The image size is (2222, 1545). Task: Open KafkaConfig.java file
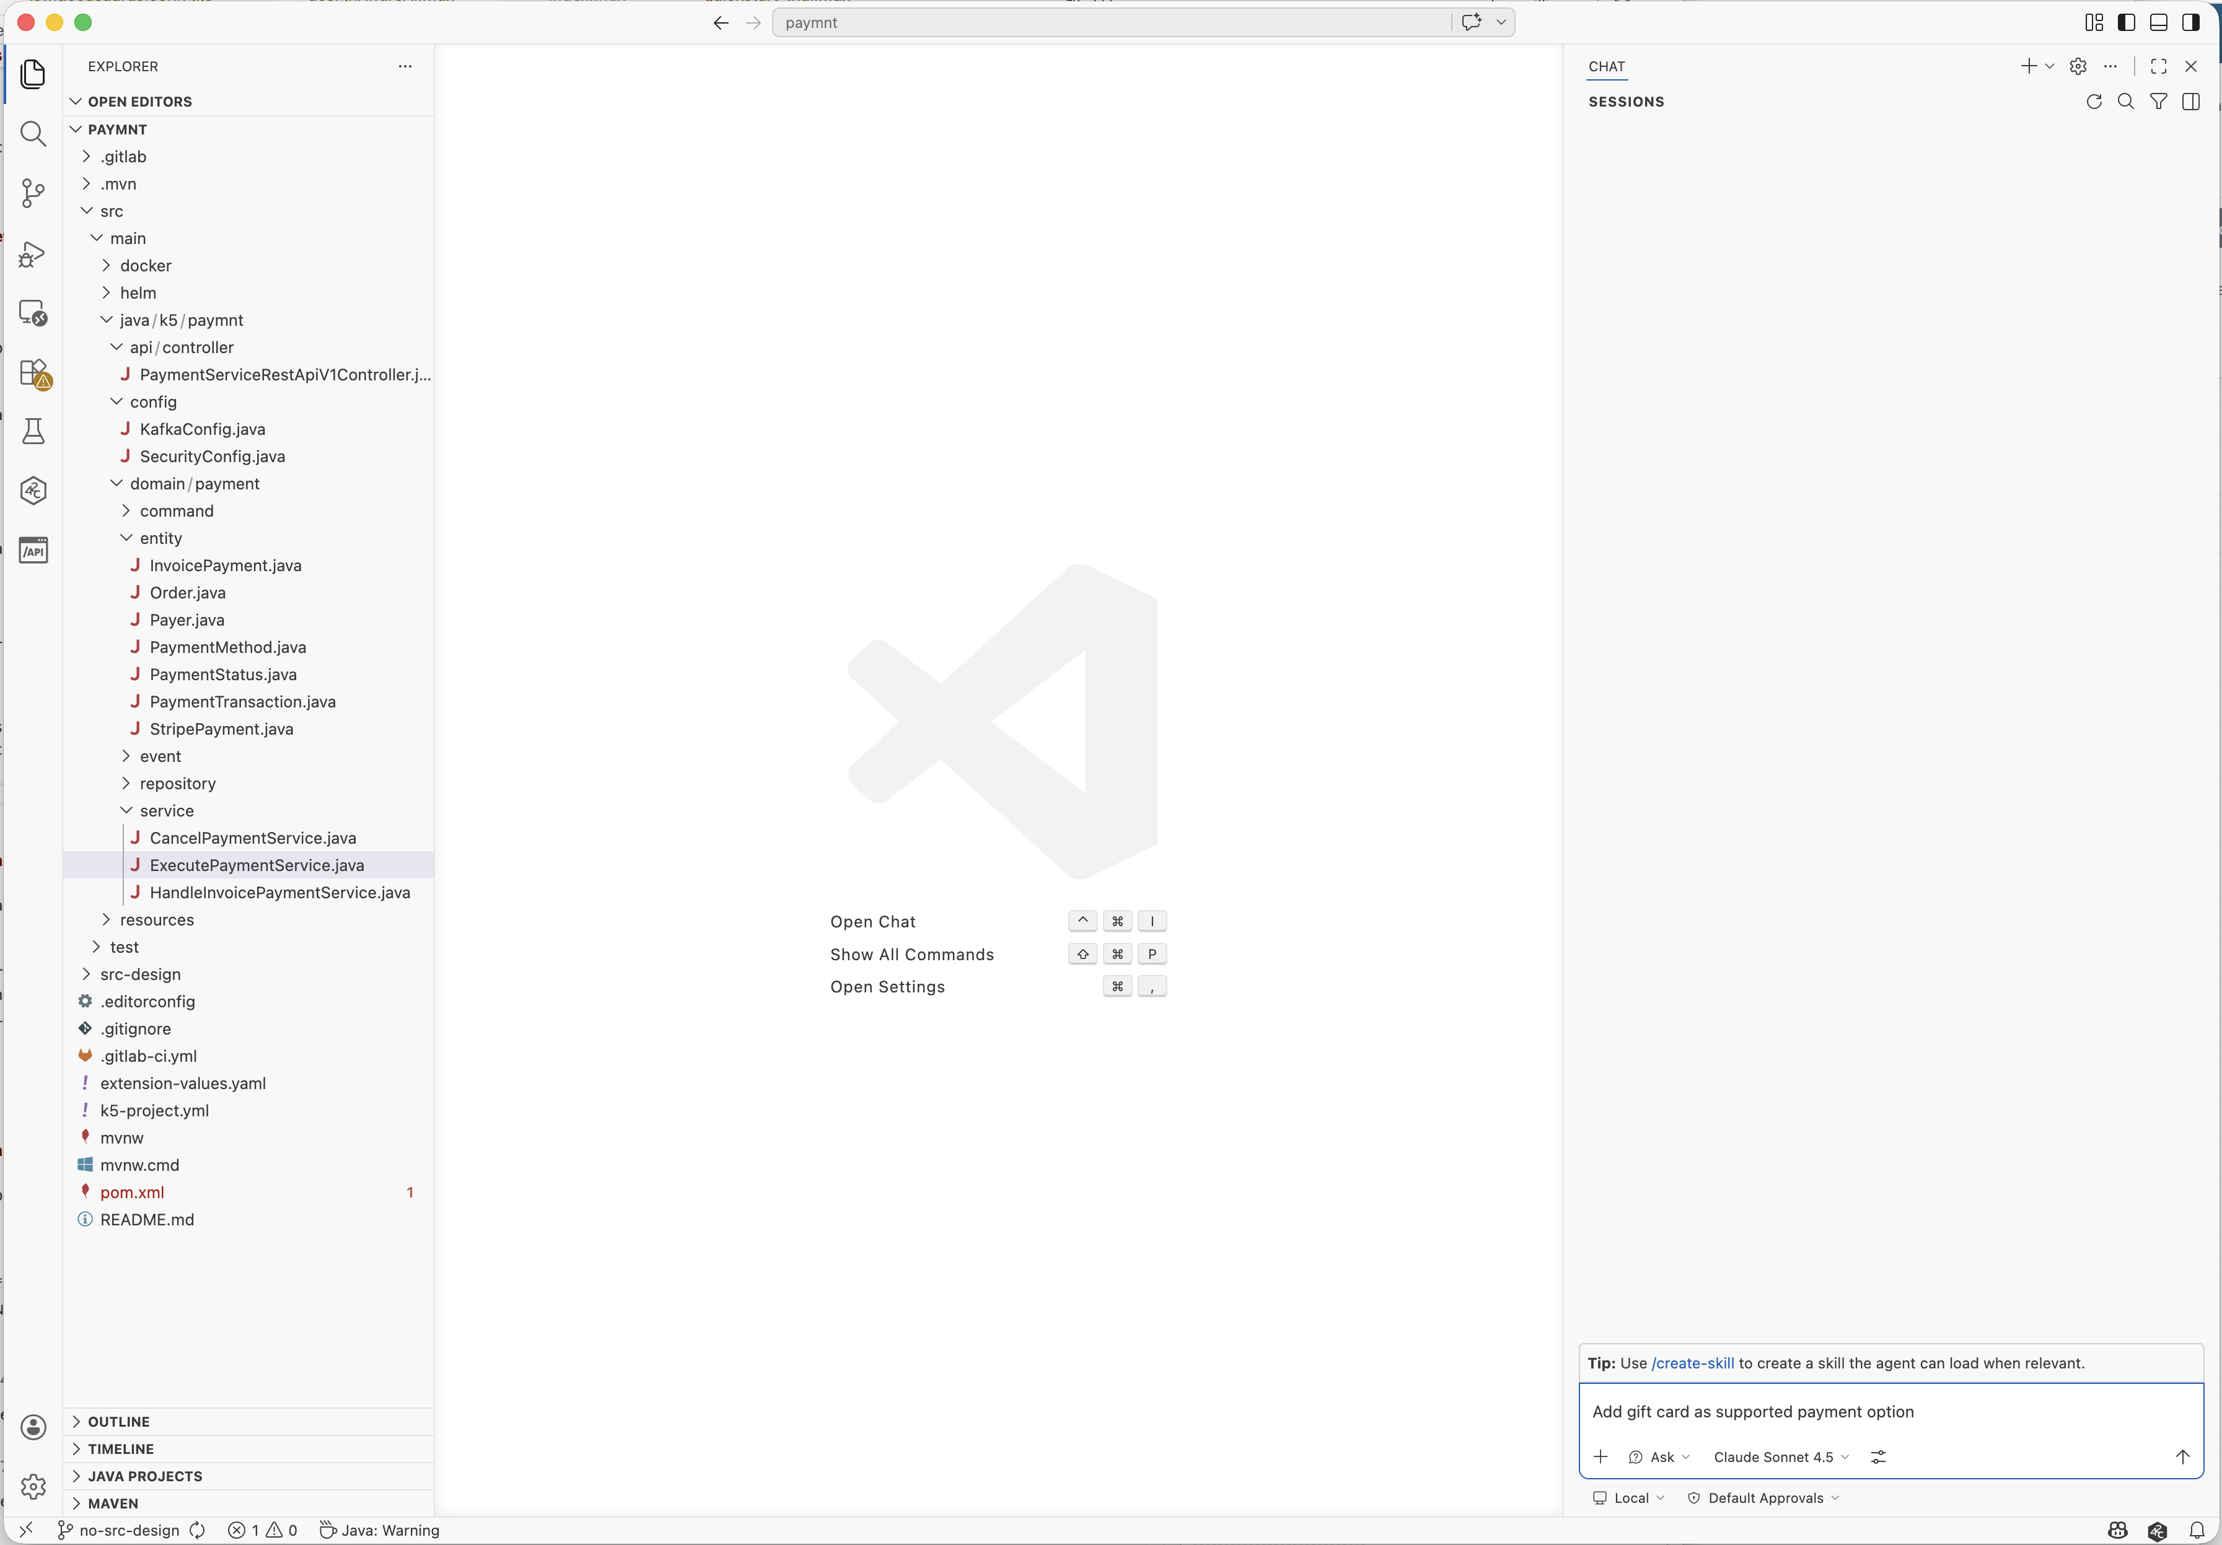pyautogui.click(x=248, y=429)
